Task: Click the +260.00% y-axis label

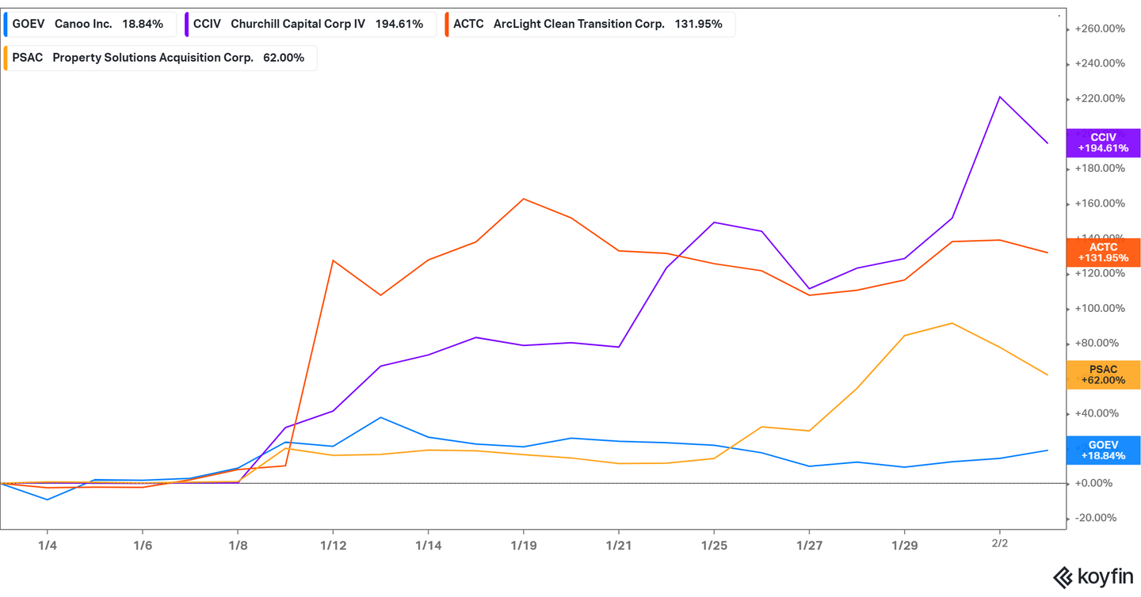Action: click(1099, 29)
